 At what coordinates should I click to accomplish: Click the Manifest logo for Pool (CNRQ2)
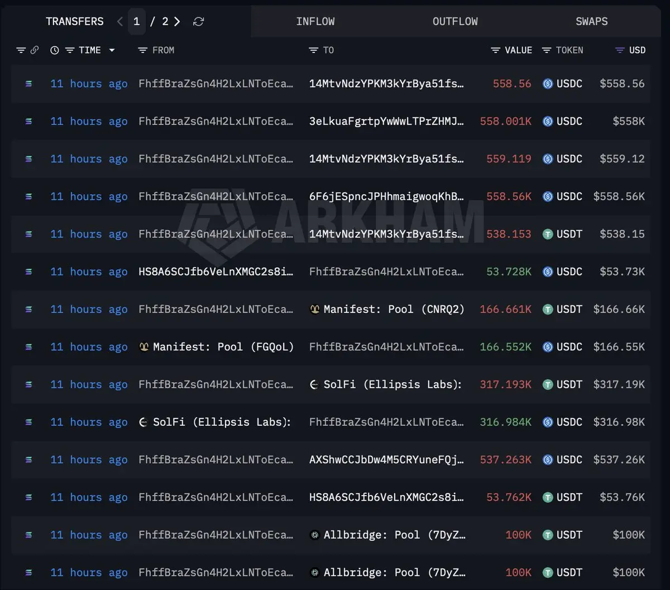click(x=315, y=310)
